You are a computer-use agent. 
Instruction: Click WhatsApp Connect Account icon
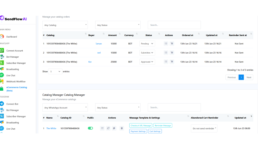pyautogui.click(x=2, y=50)
